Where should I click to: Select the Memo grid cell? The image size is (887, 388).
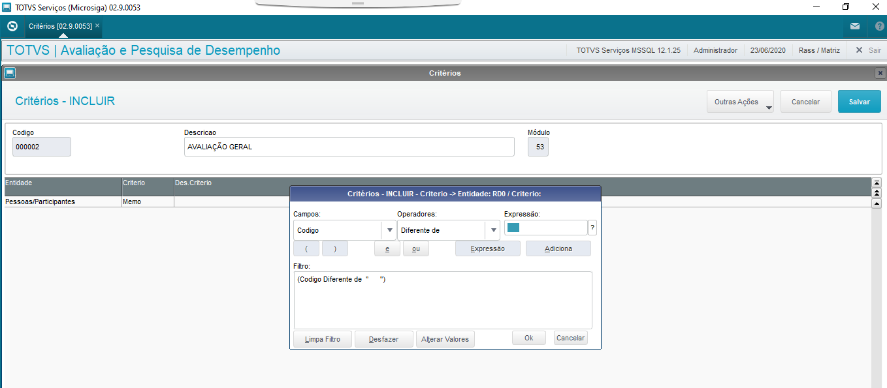tap(148, 201)
